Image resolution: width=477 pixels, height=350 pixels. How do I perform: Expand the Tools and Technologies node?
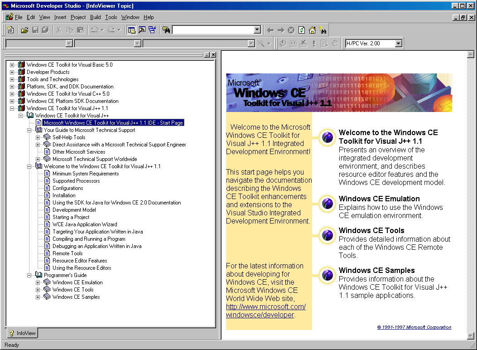tap(12, 79)
